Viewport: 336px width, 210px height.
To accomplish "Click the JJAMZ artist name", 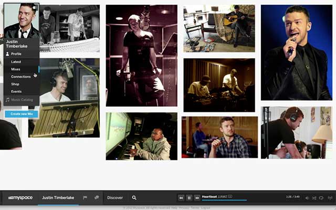I will (x=223, y=196).
